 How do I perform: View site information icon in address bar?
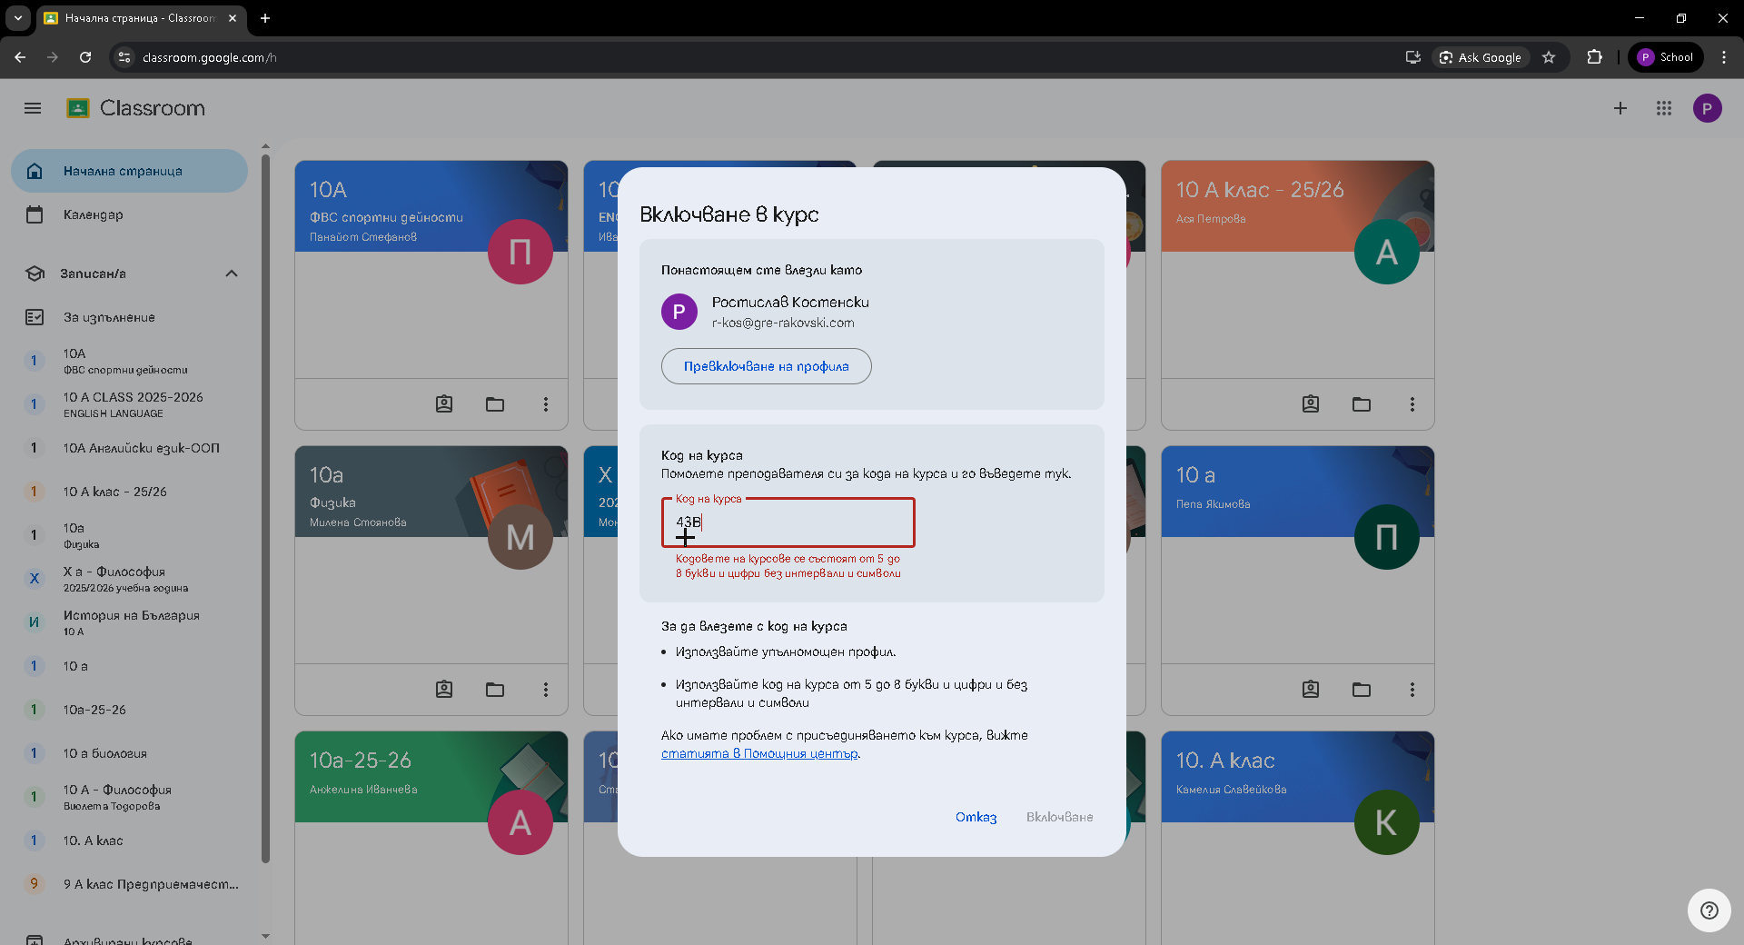point(124,57)
